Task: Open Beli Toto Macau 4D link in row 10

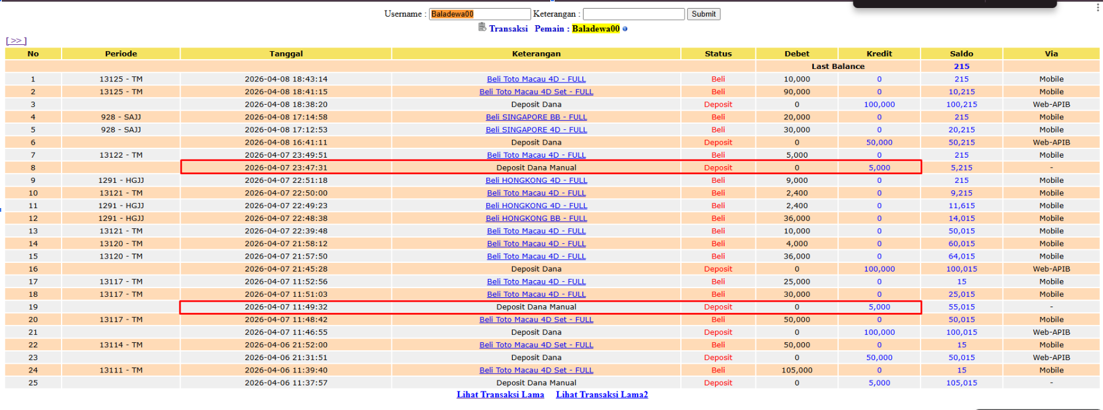Action: pyautogui.click(x=536, y=193)
